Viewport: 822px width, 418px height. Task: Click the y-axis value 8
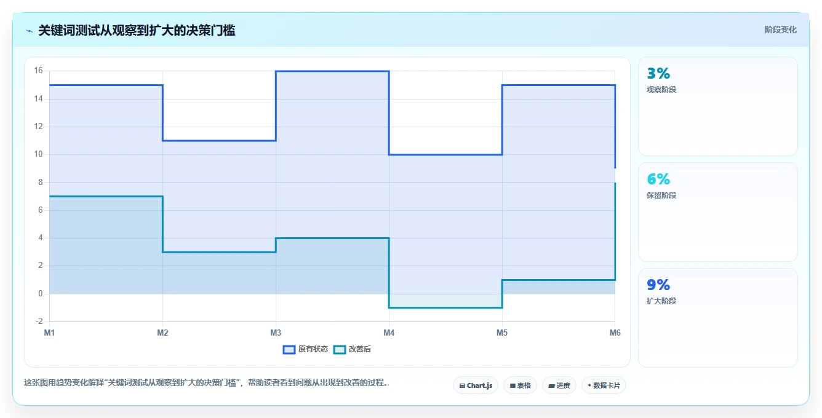(40, 182)
